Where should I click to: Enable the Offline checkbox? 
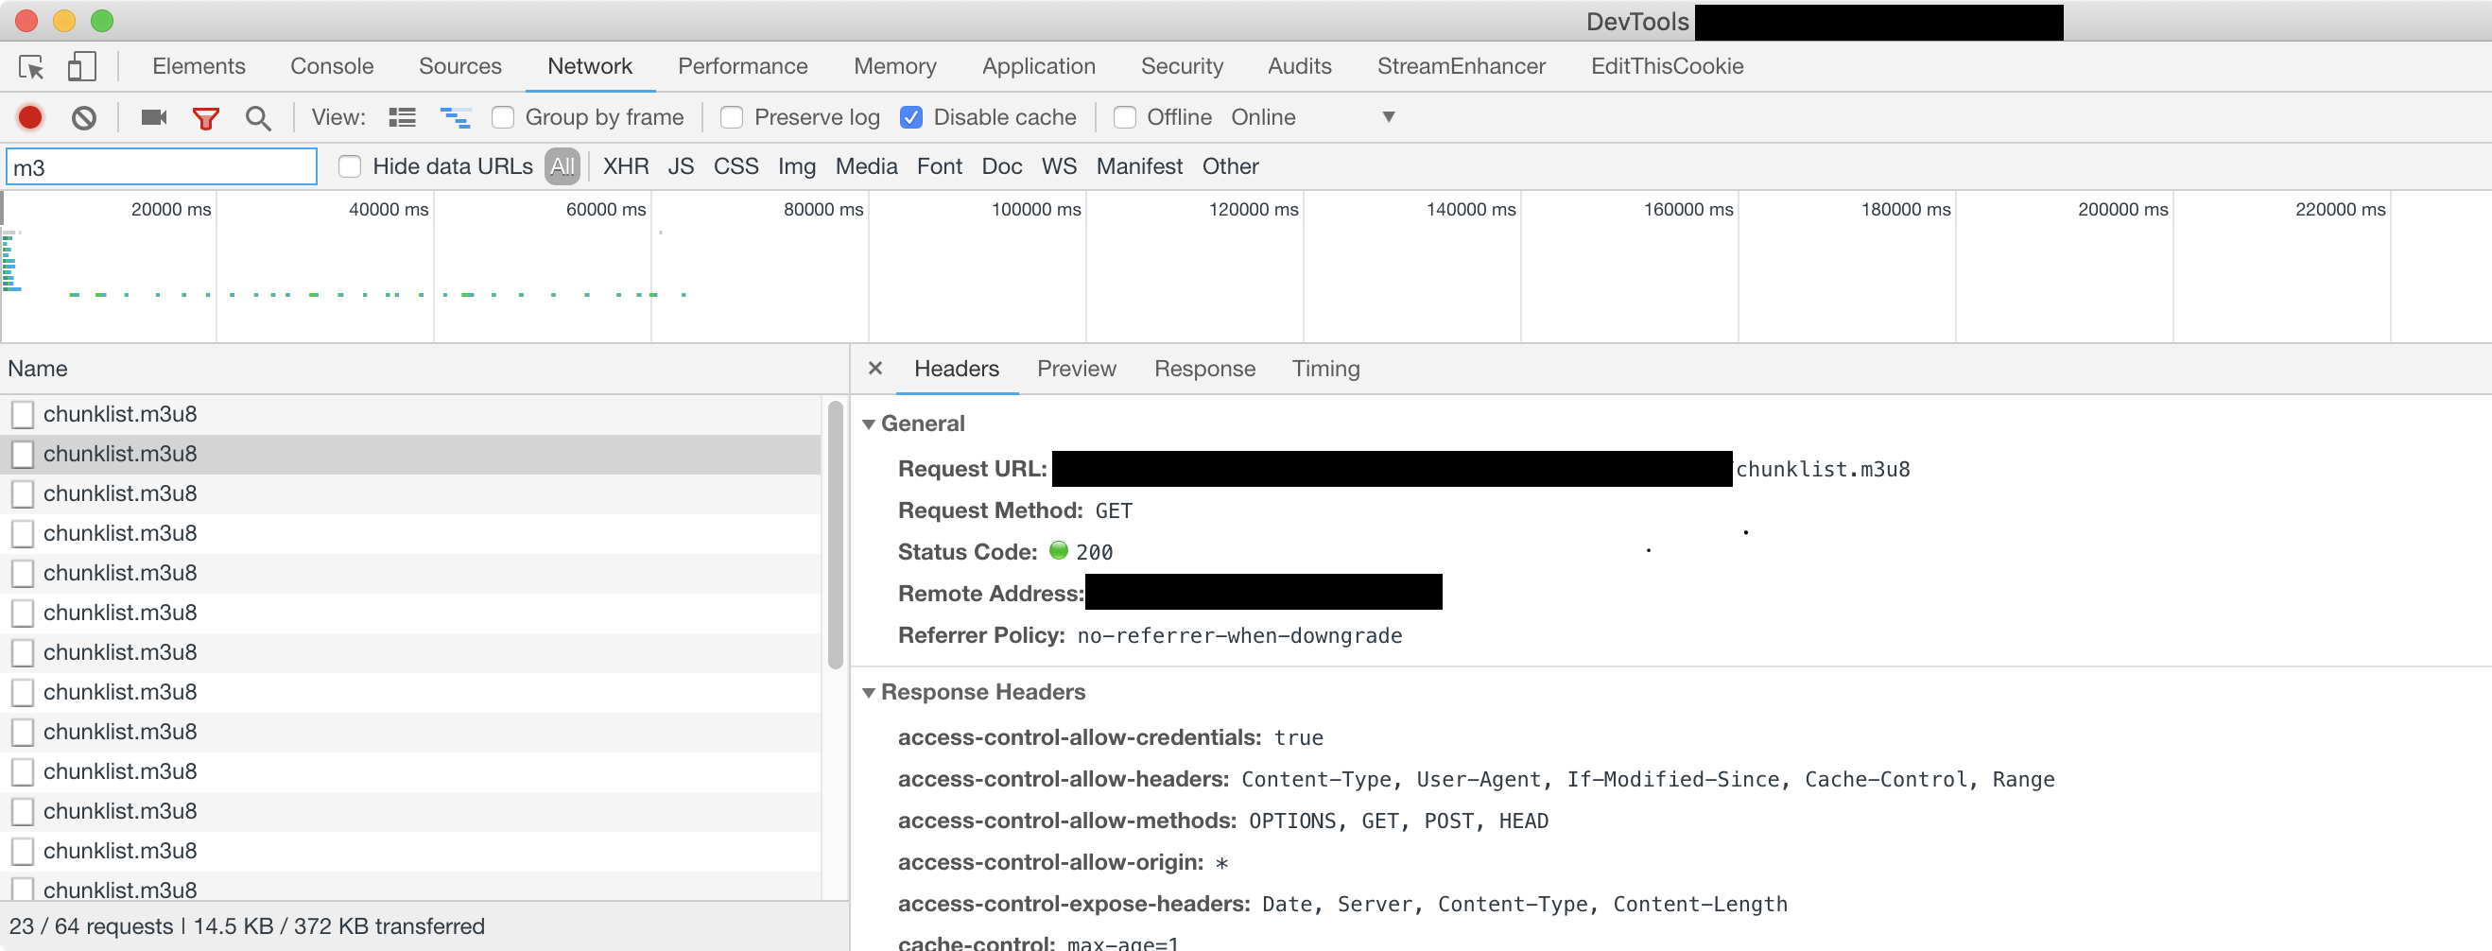coord(1124,117)
